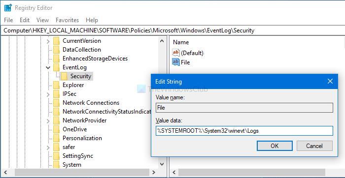Click the File string value icon
345x178 pixels.
click(x=176, y=62)
